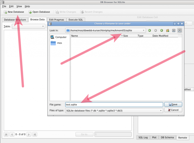Viewport: 194px width, 143px height.
Task: Click the Go to record number field
Action: click(113, 134)
